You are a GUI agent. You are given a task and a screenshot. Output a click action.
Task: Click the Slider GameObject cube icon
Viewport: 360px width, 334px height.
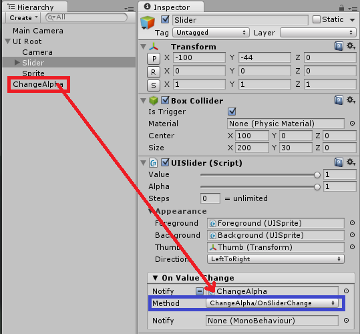click(x=148, y=23)
